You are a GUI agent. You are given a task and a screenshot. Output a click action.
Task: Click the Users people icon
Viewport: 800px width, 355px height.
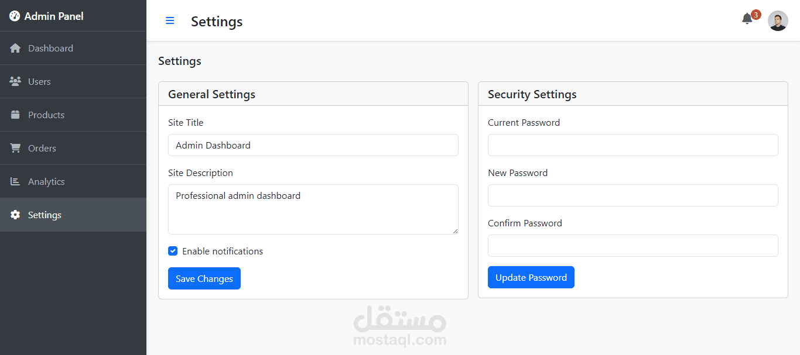coord(15,81)
